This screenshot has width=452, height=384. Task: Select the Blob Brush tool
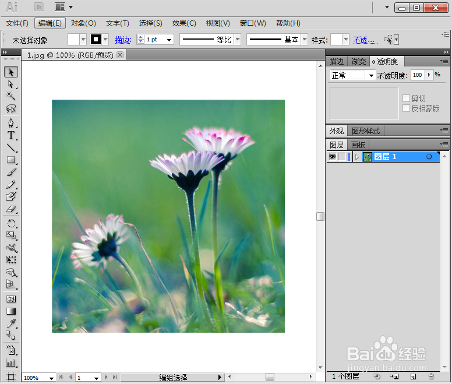click(11, 196)
